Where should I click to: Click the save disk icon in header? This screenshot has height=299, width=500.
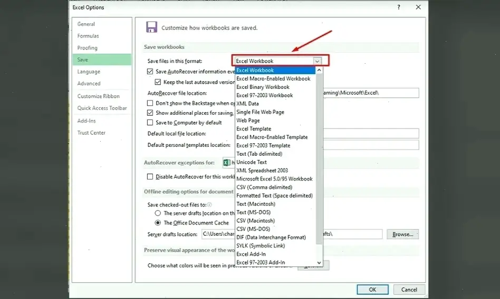151,27
